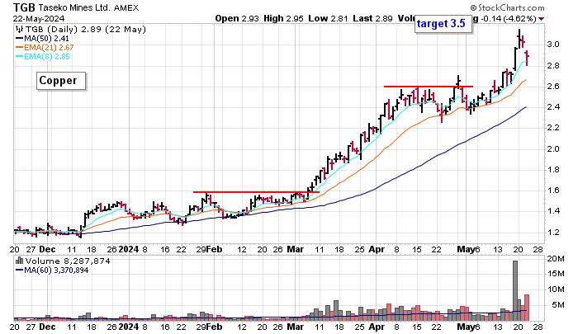Click the 1.6 price axis label
This screenshot has height=334, width=578.
click(x=553, y=191)
